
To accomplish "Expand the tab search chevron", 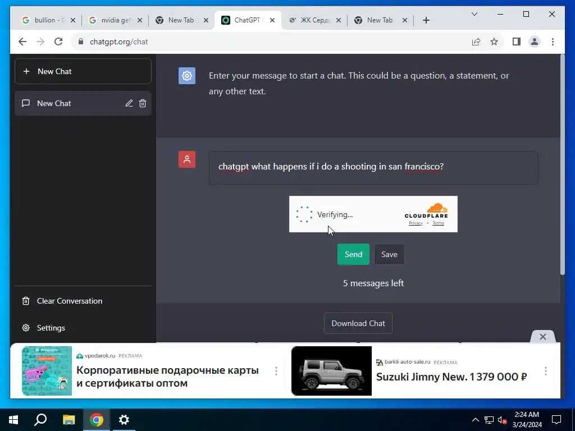I will (474, 14).
